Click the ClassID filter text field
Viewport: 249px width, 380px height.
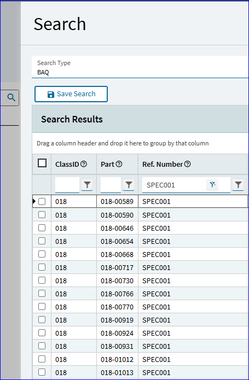pyautogui.click(x=67, y=185)
